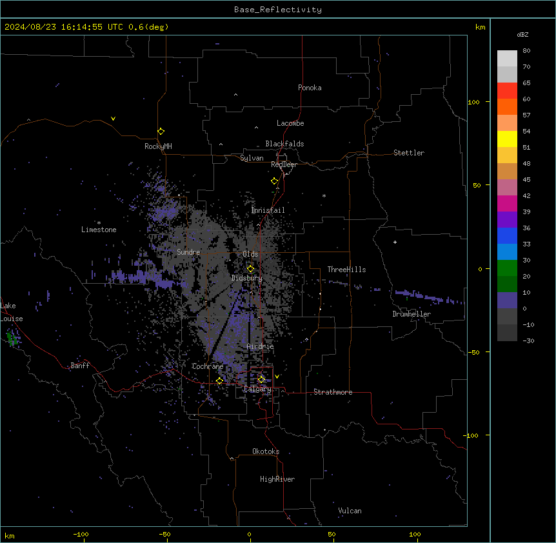Select the purple 36-39 dBZ legend swatch
Image resolution: width=556 pixels, height=543 pixels.
507,219
